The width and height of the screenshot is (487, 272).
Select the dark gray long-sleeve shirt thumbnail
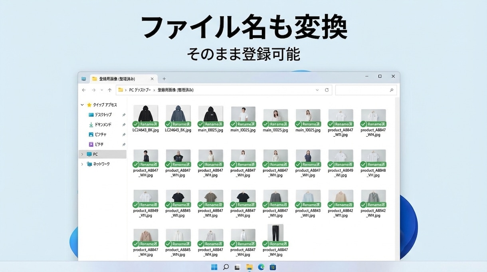pyautogui.click(x=275, y=199)
